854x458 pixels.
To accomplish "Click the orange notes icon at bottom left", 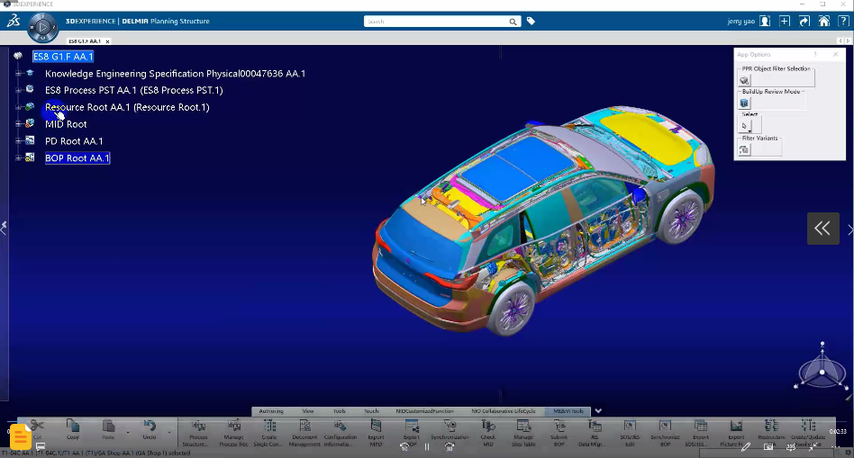I will coord(21,436).
